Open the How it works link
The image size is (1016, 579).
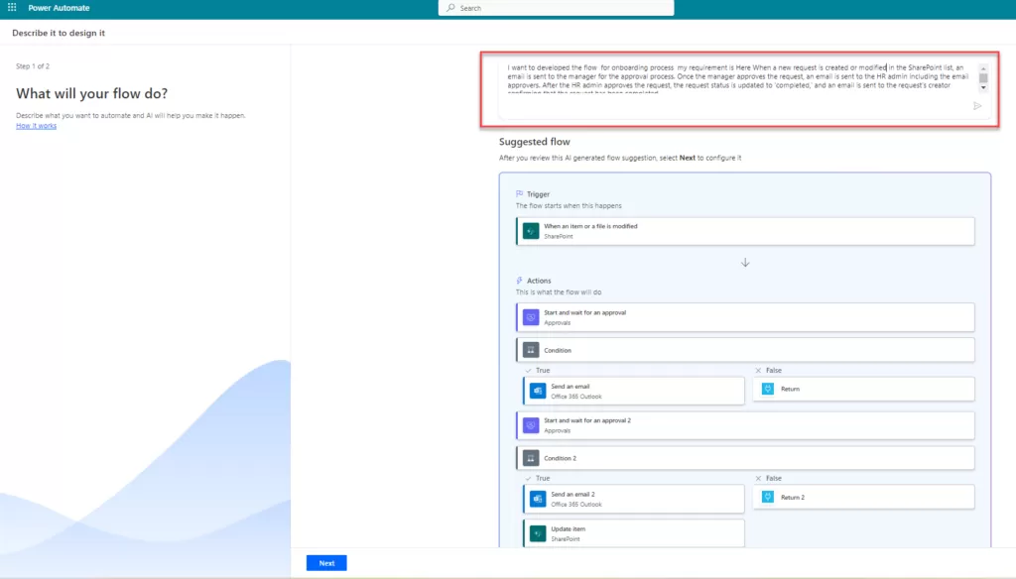click(x=36, y=126)
